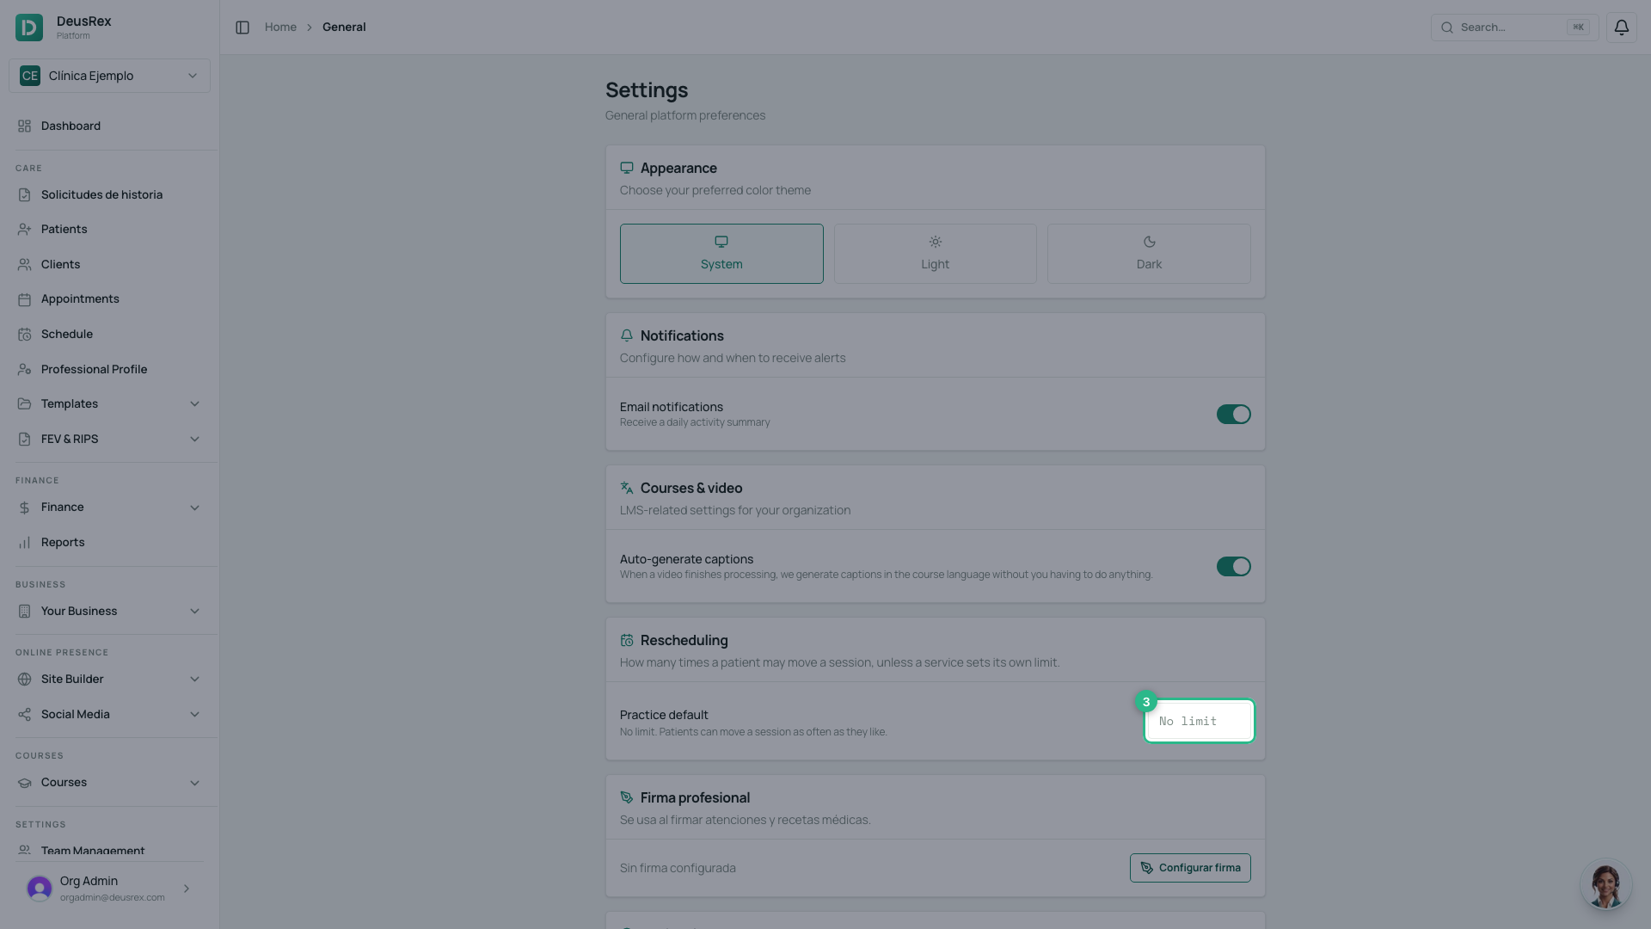Screen dimensions: 1651x929
Task: Expand the Finance section chevron
Action: tap(194, 508)
